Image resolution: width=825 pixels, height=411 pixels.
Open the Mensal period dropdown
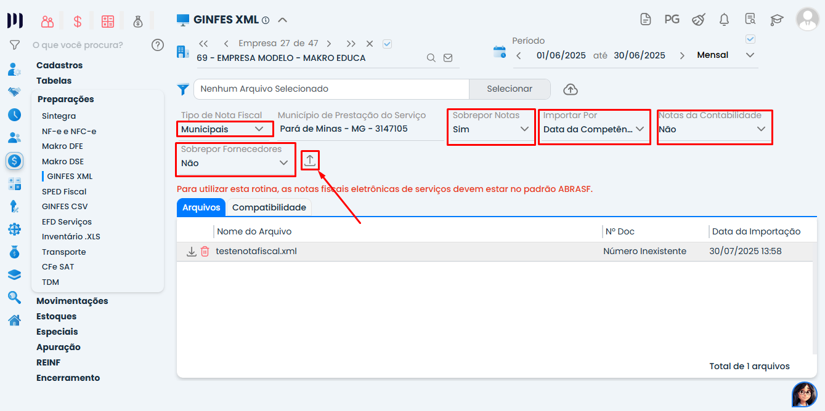(725, 55)
